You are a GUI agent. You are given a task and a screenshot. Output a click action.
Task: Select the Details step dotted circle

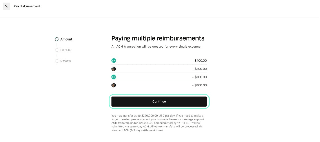[x=57, y=50]
